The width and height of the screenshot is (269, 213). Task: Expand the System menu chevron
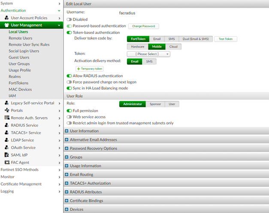(x=59, y=3)
